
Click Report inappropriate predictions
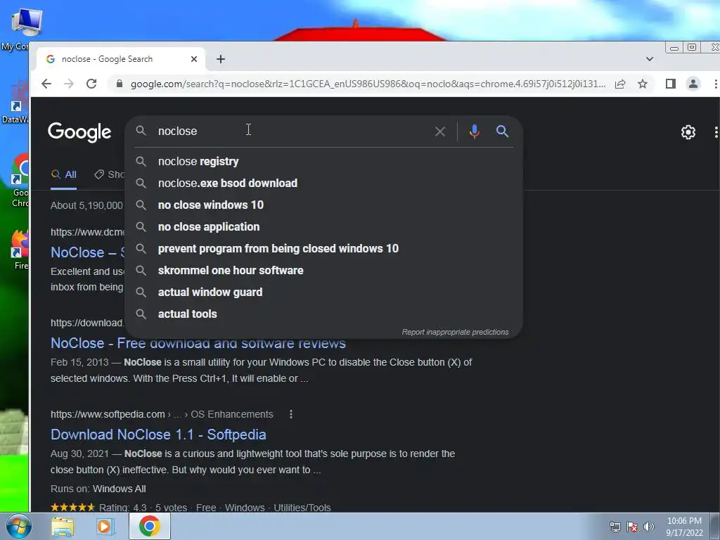coord(455,332)
